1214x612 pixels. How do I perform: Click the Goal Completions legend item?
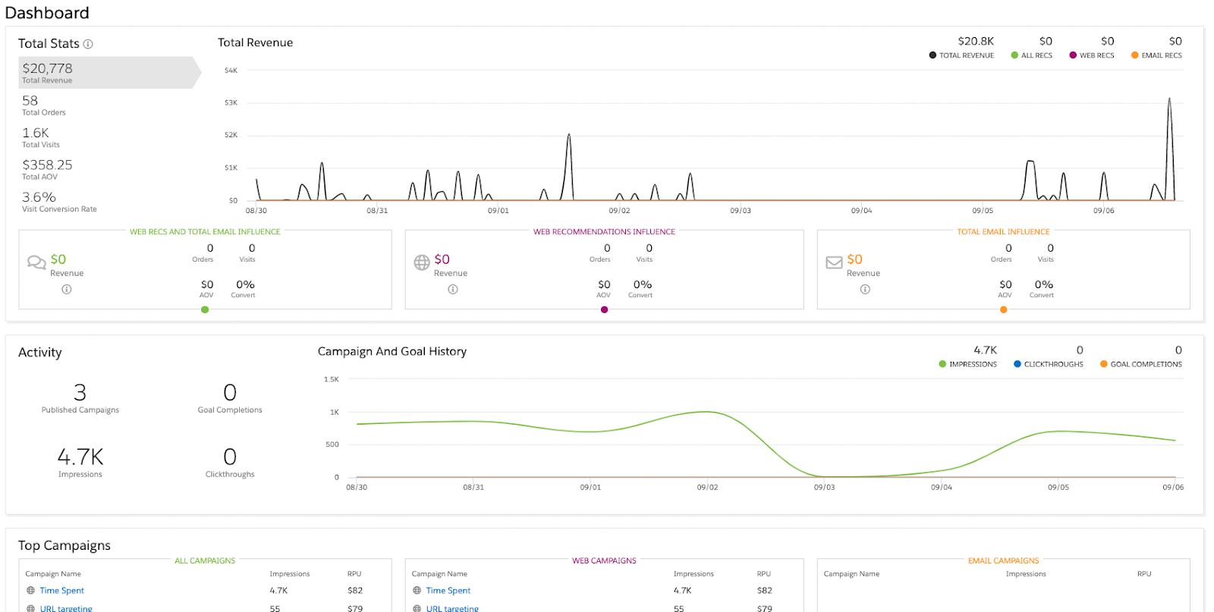(1141, 364)
